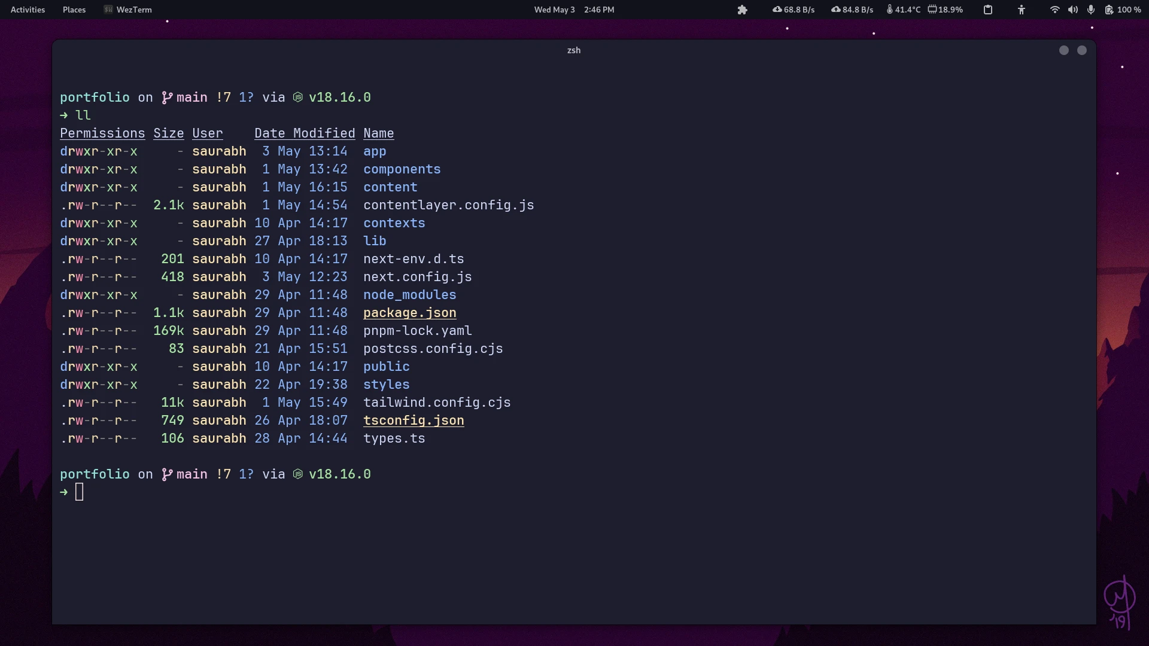Open the accessibility menu icon
The width and height of the screenshot is (1149, 646).
pos(1022,10)
